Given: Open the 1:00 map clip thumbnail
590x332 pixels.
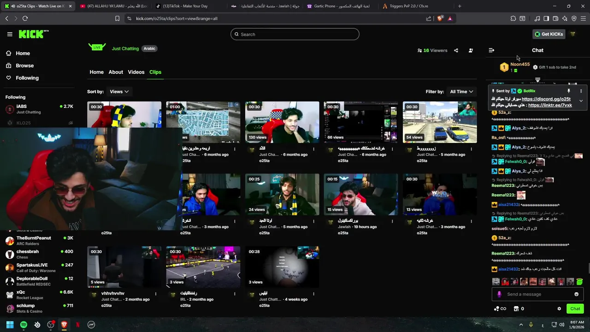Looking at the screenshot, I should (x=203, y=122).
